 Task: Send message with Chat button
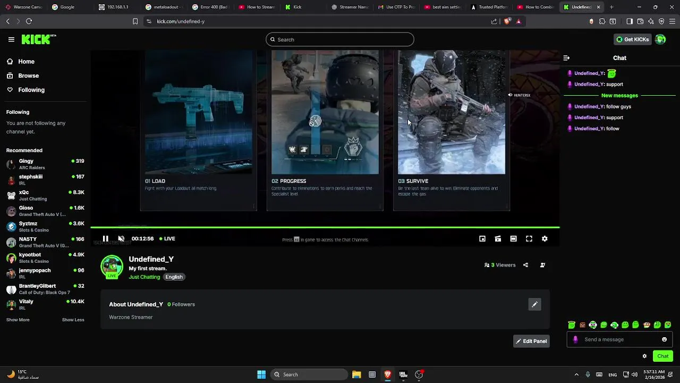(x=662, y=356)
